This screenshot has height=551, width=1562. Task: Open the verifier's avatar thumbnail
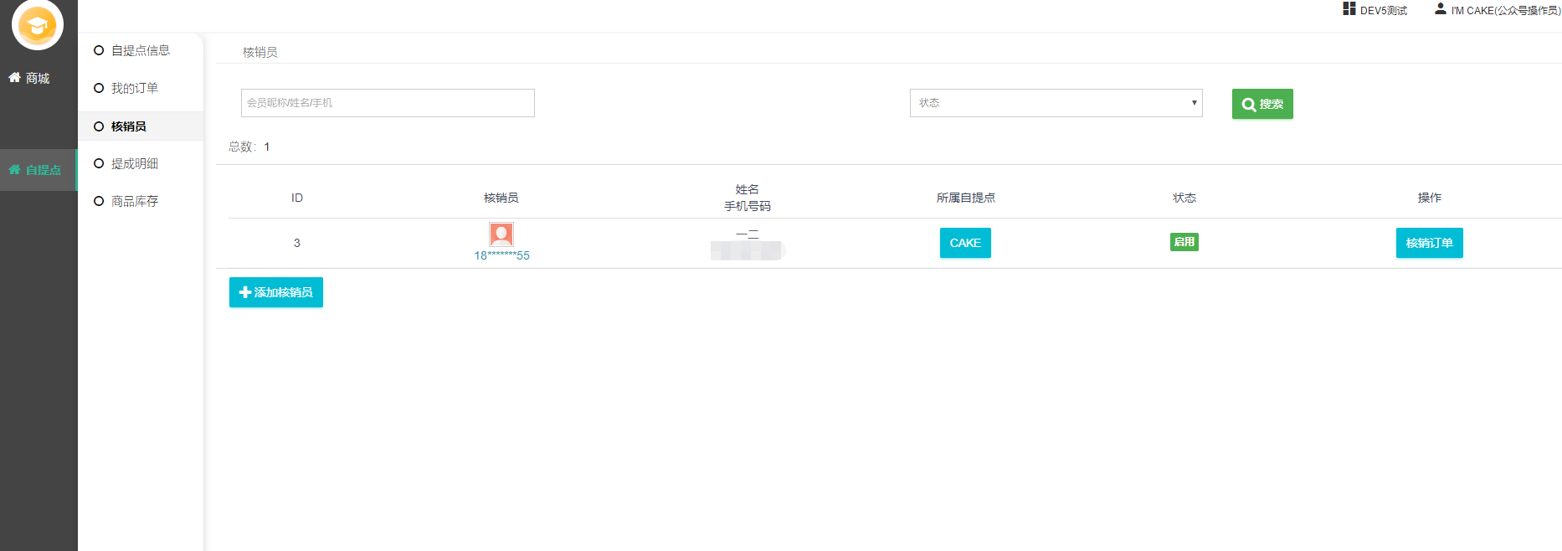(501, 234)
